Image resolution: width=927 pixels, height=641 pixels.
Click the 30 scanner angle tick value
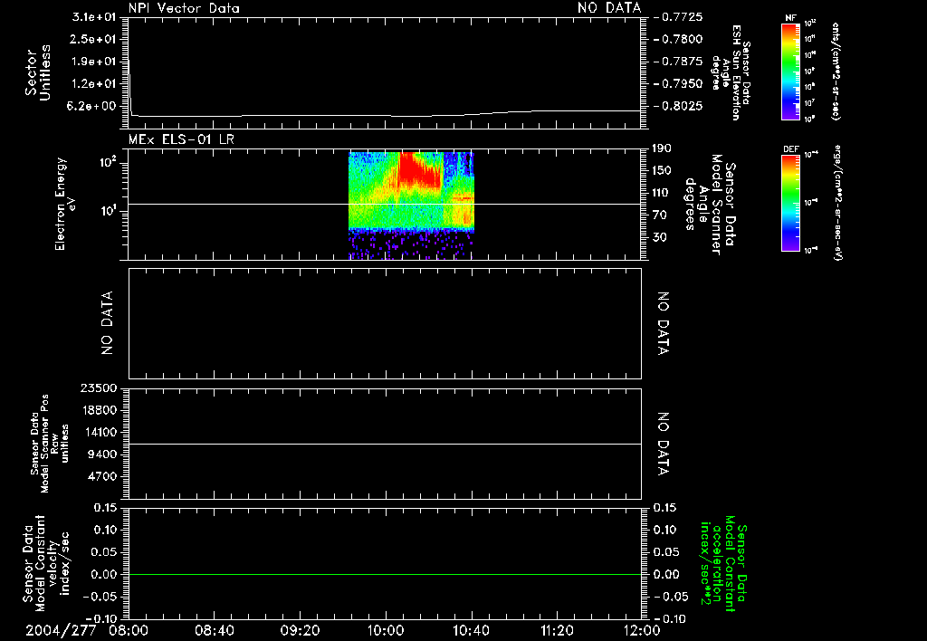point(658,237)
